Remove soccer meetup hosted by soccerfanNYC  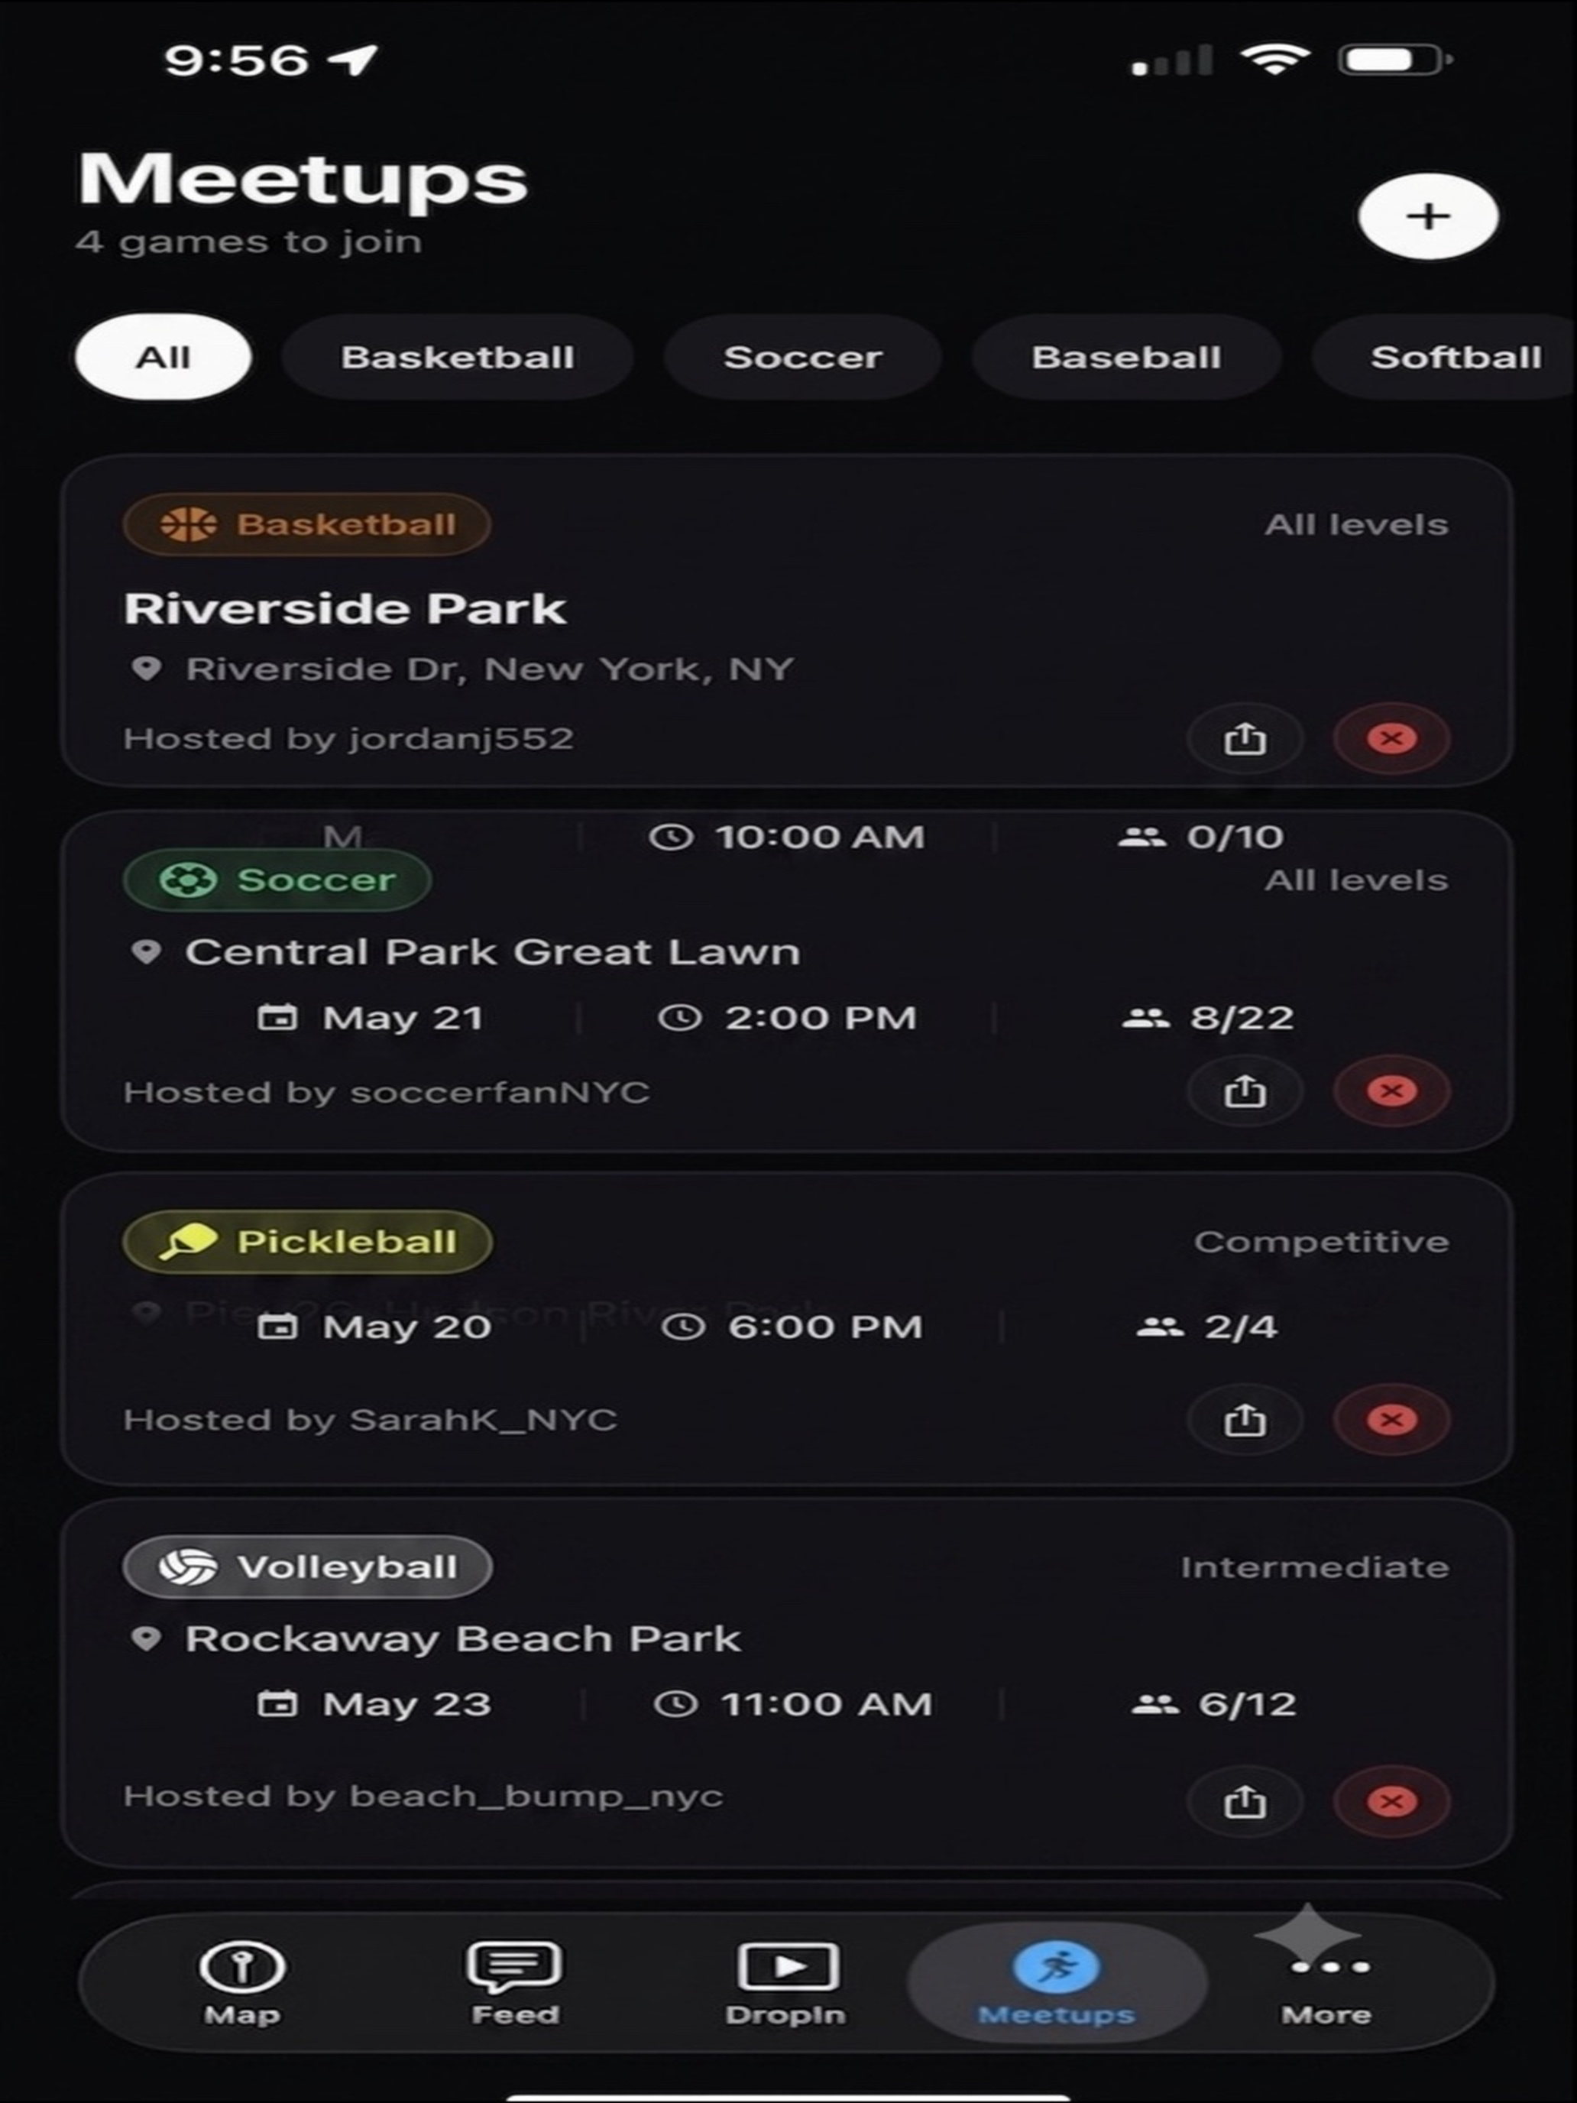point(1391,1090)
